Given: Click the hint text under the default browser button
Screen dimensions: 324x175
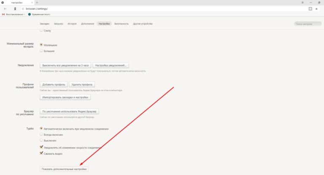Looking at the screenshot, I should [x=67, y=117].
